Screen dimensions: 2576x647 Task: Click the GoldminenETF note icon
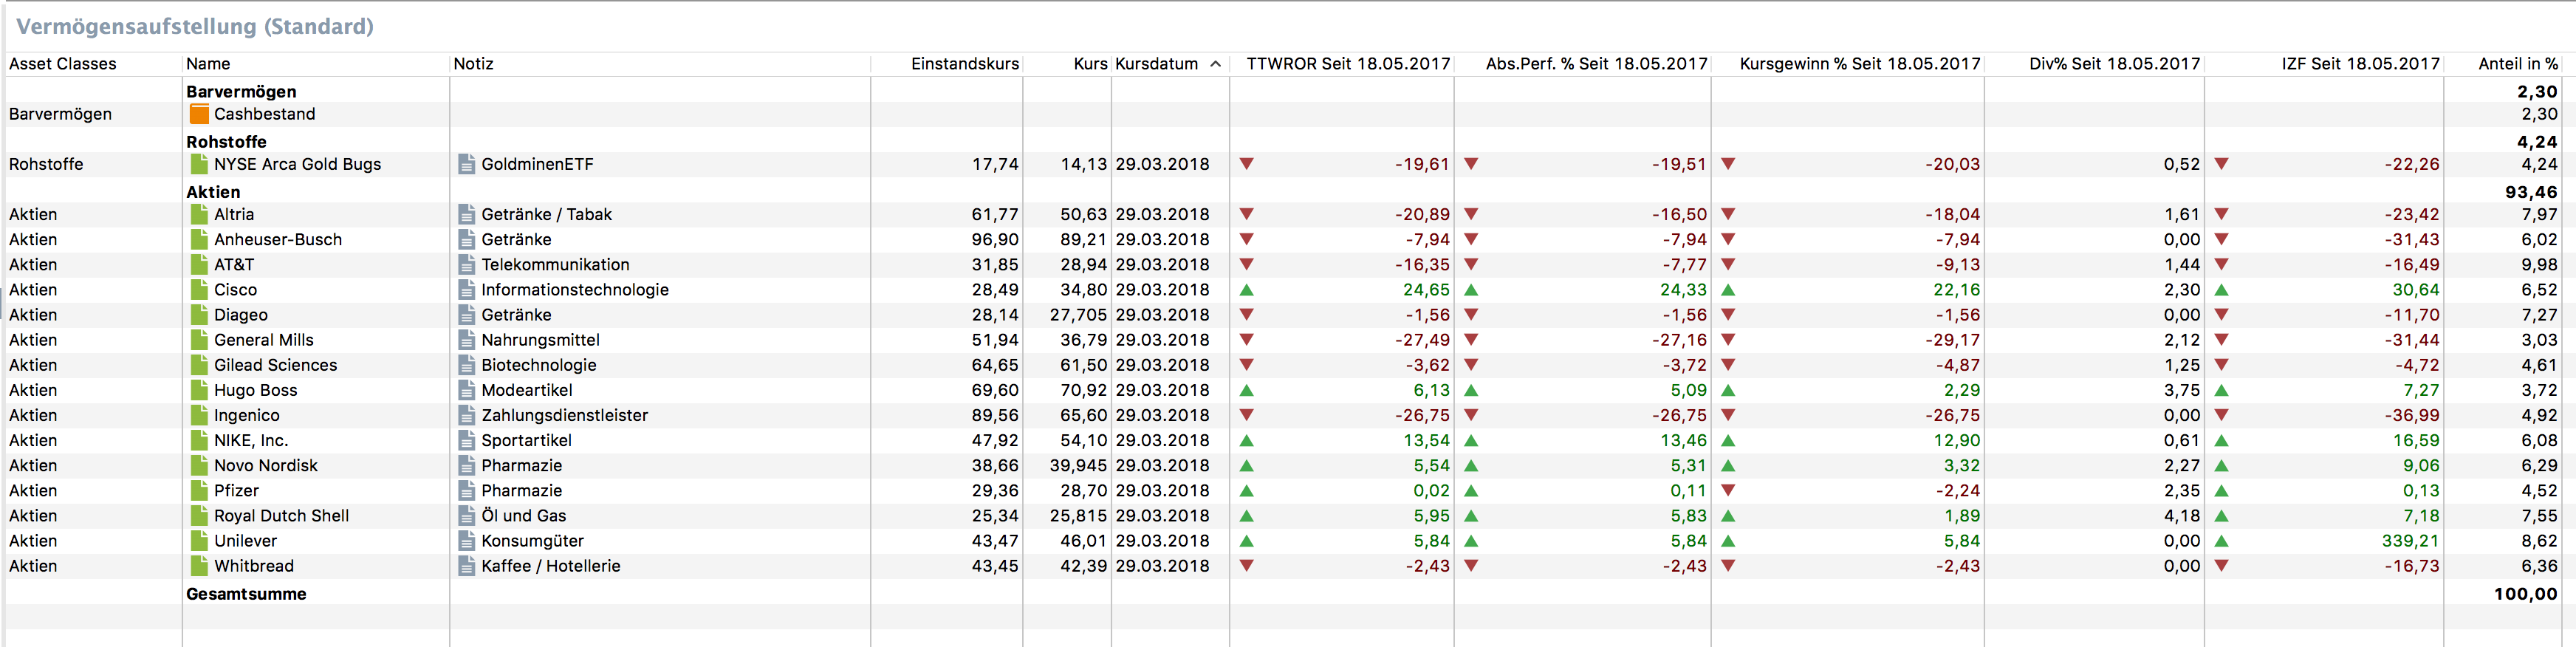pyautogui.click(x=466, y=164)
